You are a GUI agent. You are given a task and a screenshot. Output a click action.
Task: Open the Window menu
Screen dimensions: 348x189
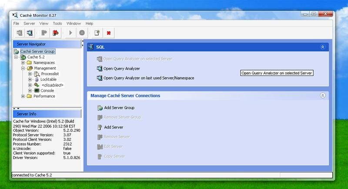(x=74, y=23)
